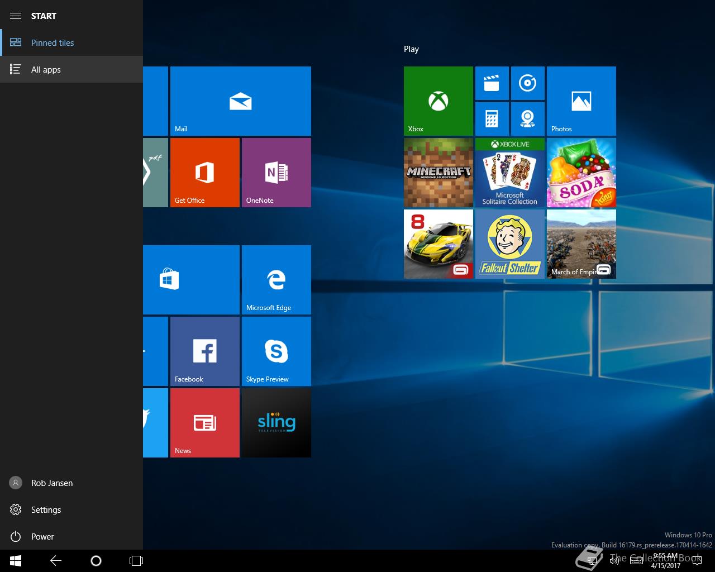Image resolution: width=715 pixels, height=572 pixels.
Task: Open the Calculator small tile
Action: pyautogui.click(x=492, y=118)
